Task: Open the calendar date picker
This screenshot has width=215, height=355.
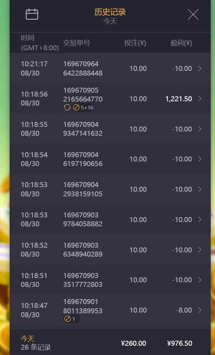Action: [x=32, y=14]
